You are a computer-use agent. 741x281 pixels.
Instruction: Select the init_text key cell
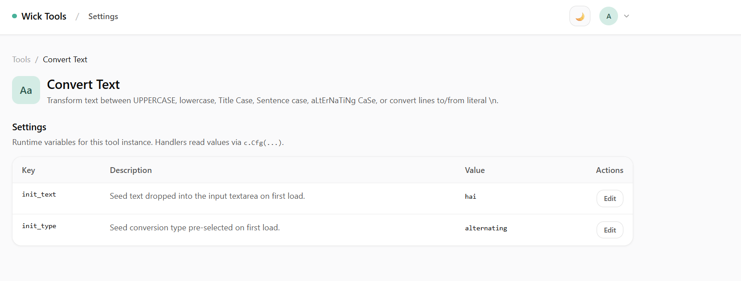click(39, 195)
